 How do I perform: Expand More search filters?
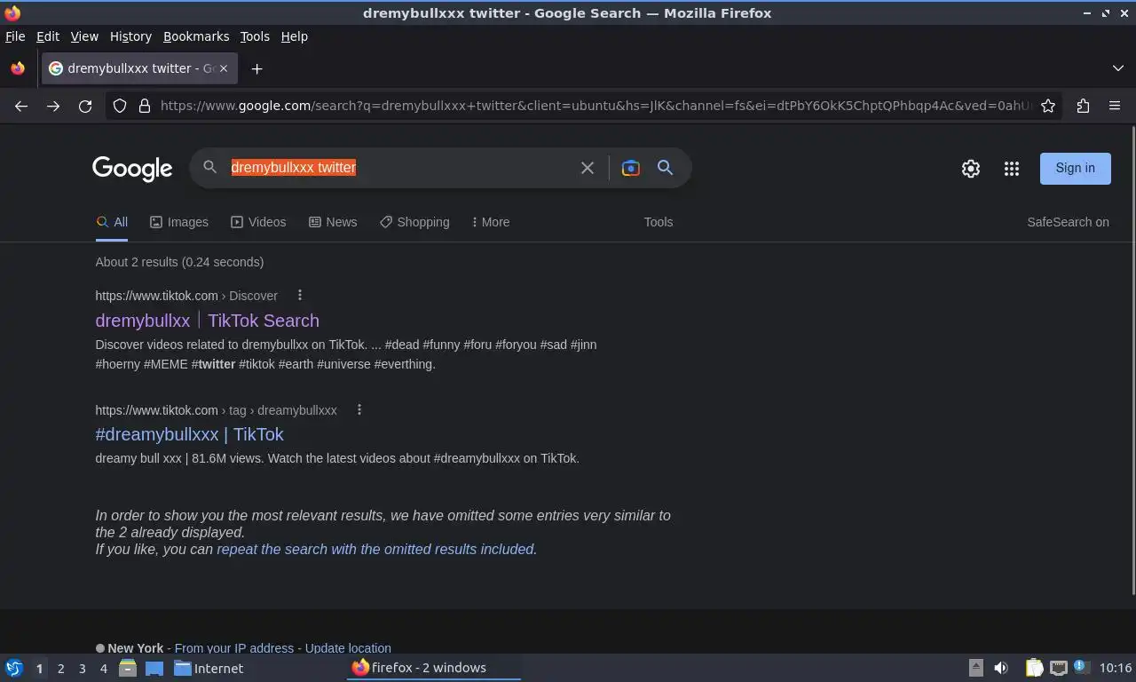pos(491,222)
